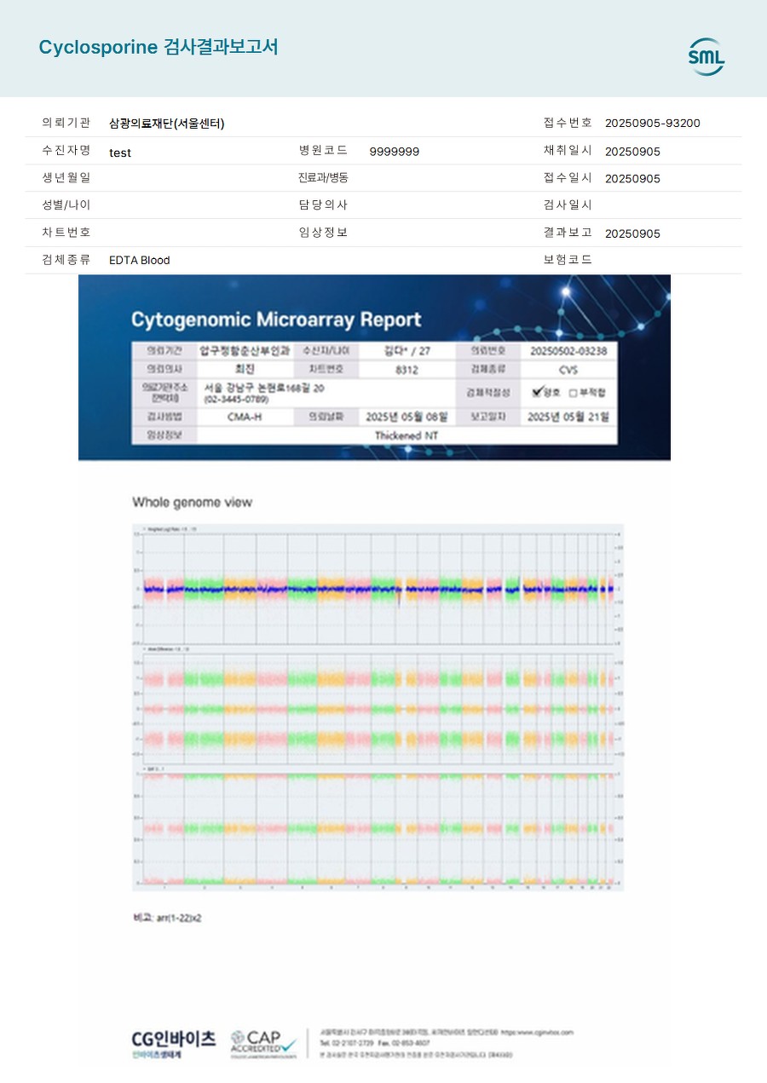Select the remark '비고: arr(1-22)x2'
The width and height of the screenshot is (767, 1083).
click(167, 919)
